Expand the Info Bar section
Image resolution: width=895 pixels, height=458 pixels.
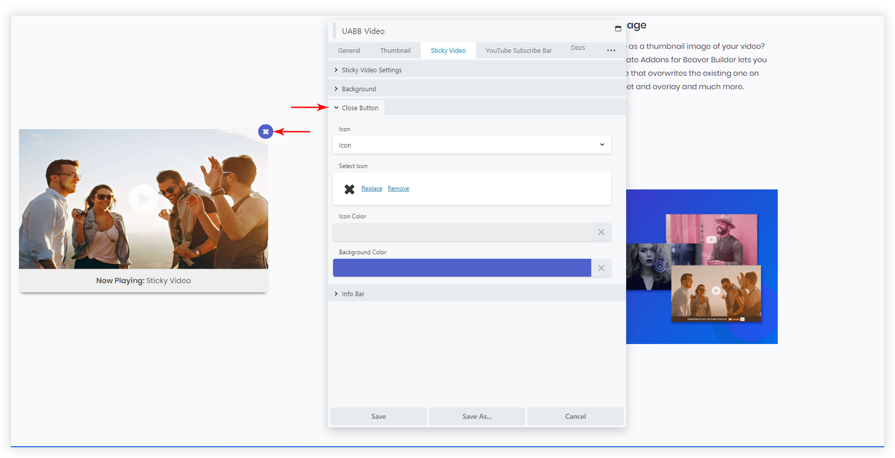[x=353, y=294]
